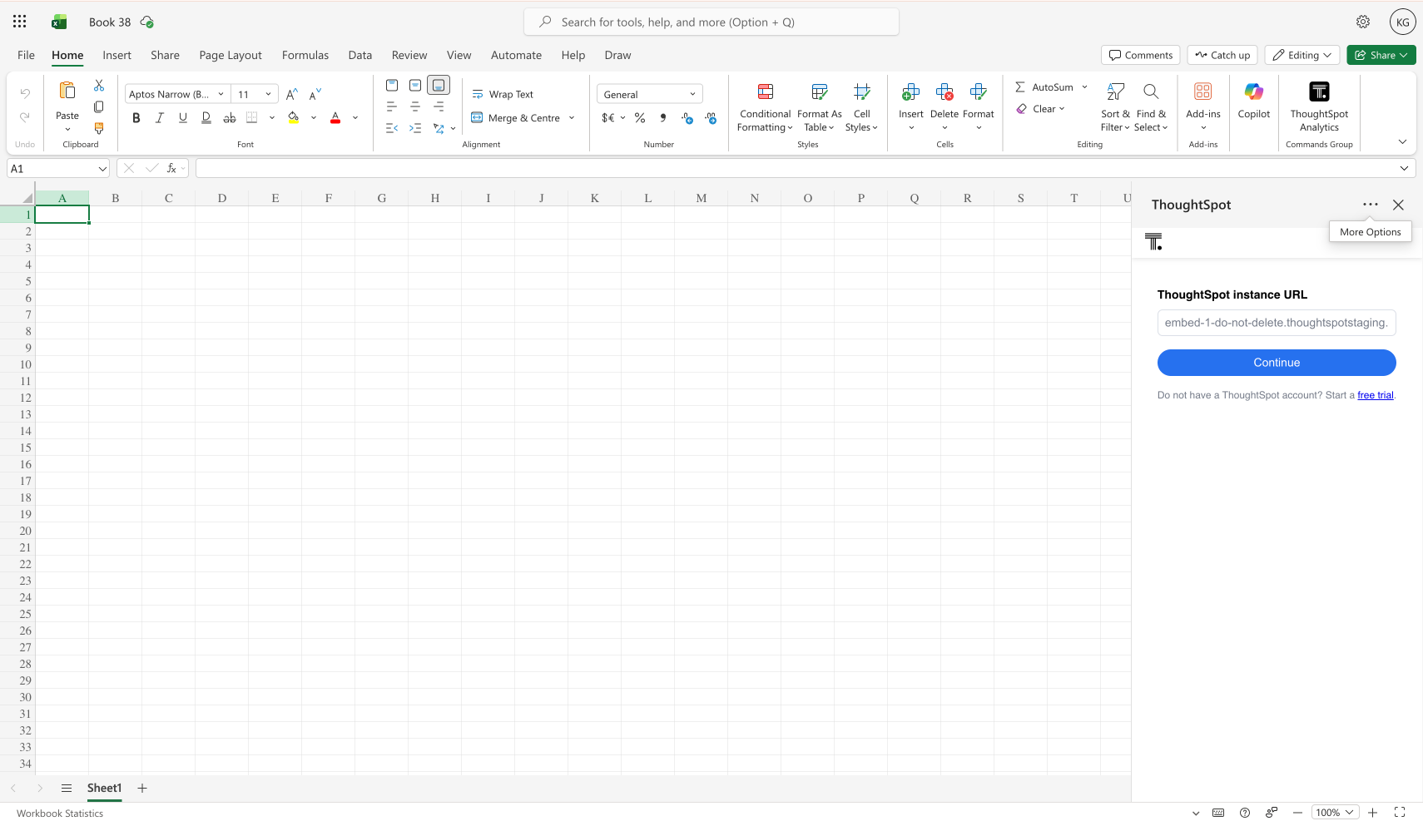Image resolution: width=1423 pixels, height=821 pixels.
Task: Click the ThoughtSpot Analytics ribbon icon
Action: coord(1319,92)
